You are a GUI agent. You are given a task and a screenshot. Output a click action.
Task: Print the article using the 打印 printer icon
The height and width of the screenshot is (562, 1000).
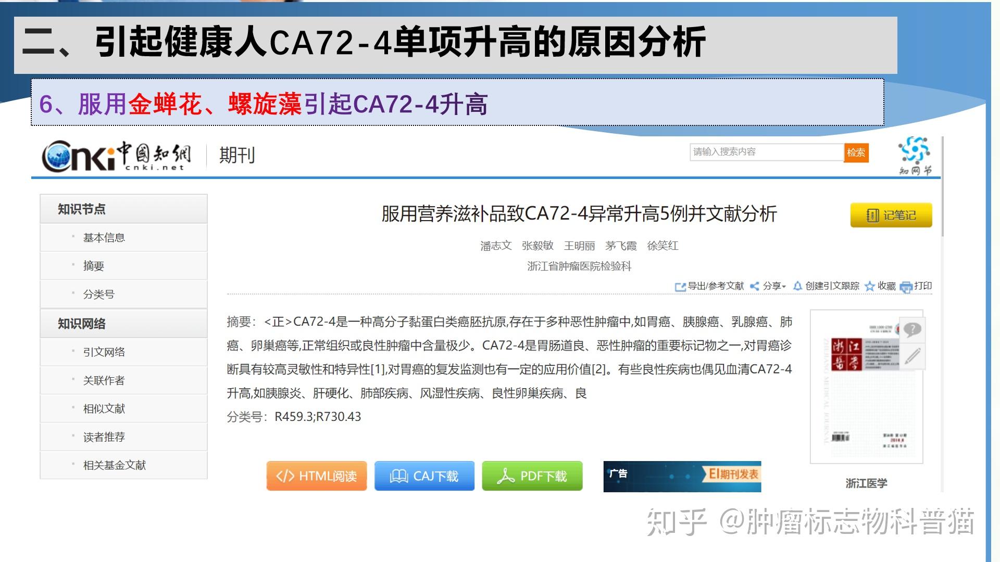(906, 286)
